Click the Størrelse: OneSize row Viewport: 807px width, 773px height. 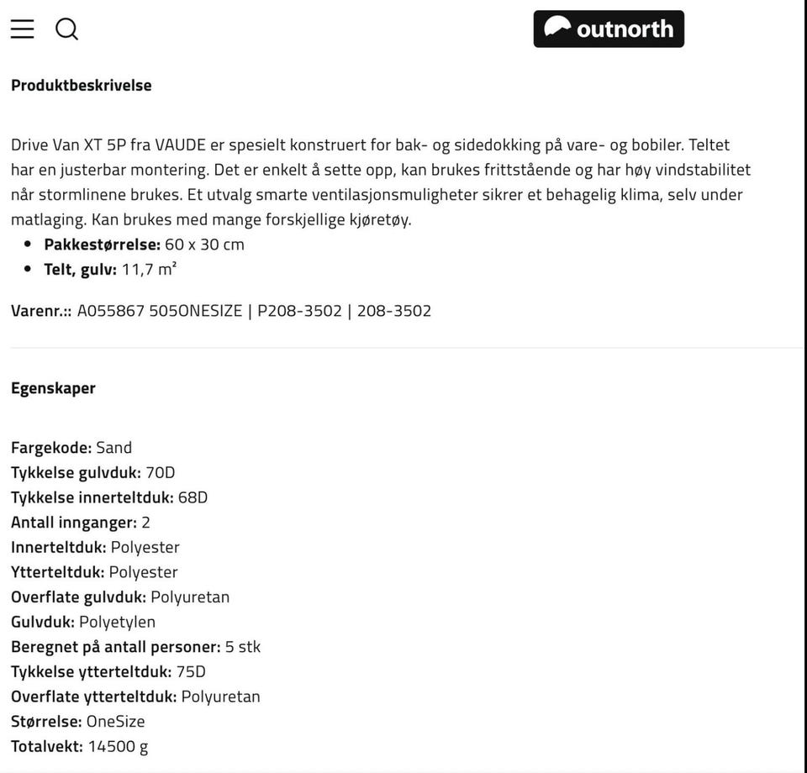(x=78, y=722)
